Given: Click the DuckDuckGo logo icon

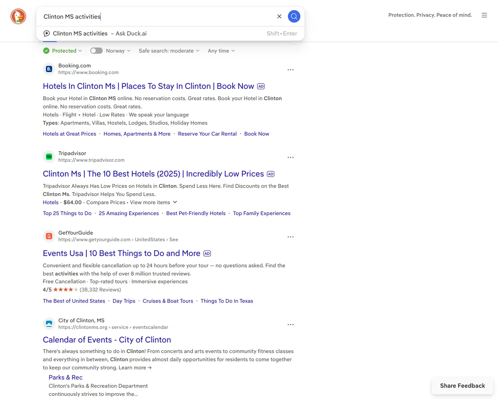Looking at the screenshot, I should click(x=18, y=16).
